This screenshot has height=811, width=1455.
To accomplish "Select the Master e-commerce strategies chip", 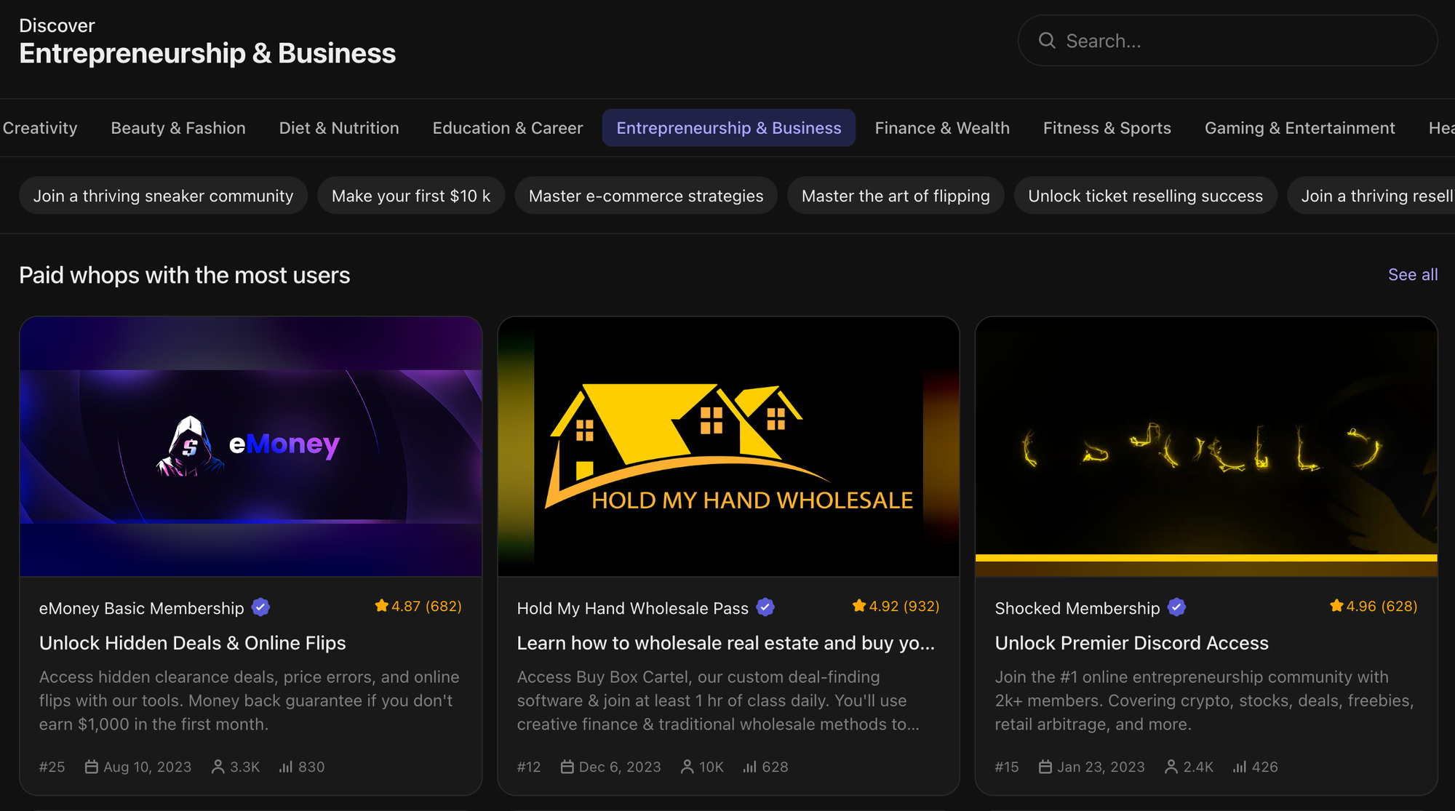I will coord(646,195).
